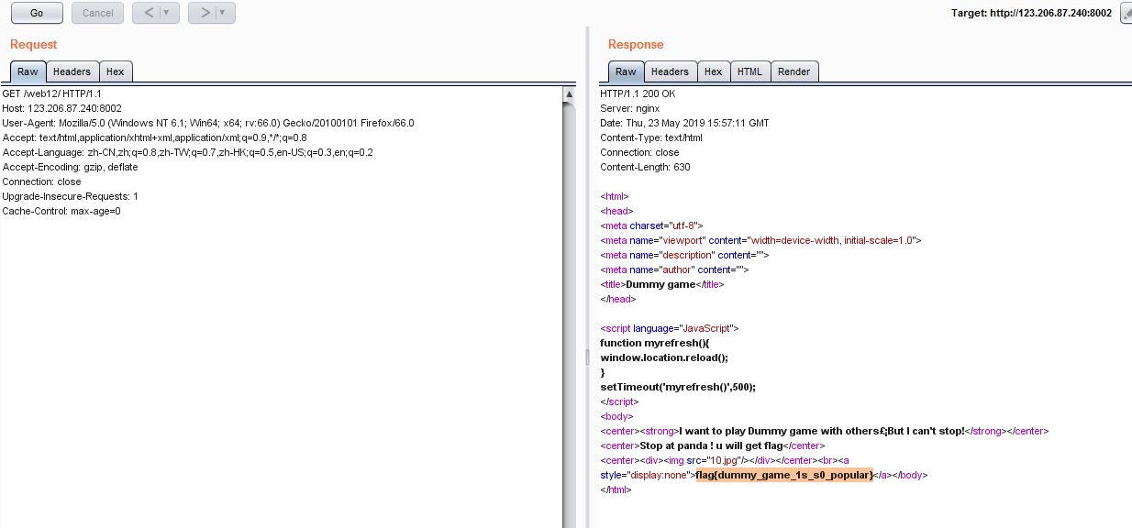Select Request Raw tab
Screen dimensions: 1132x528
[28, 71]
